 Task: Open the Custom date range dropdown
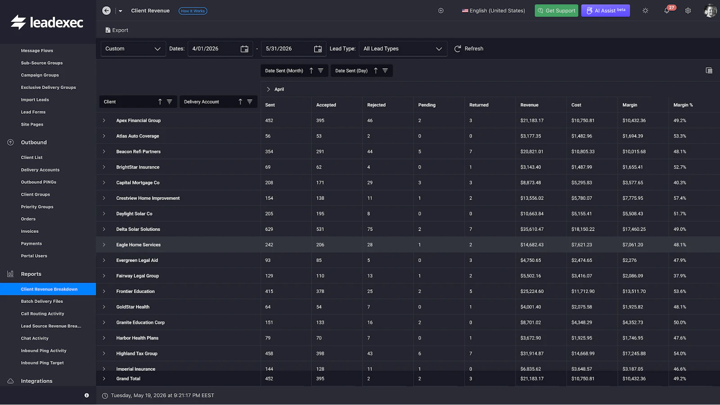[133, 49]
